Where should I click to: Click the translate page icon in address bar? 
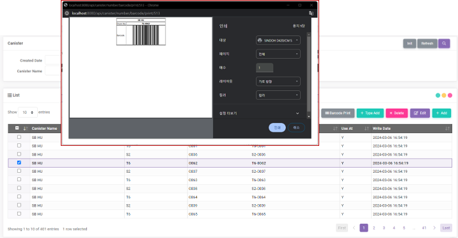point(311,13)
